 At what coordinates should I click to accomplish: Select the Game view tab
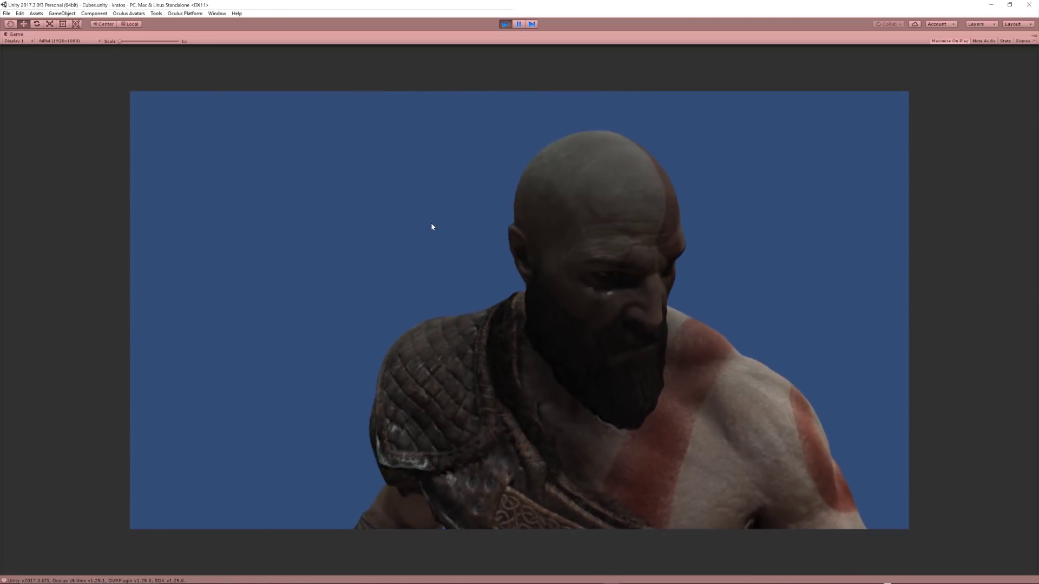point(14,34)
